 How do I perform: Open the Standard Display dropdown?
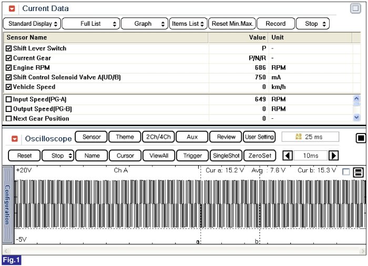click(32, 24)
